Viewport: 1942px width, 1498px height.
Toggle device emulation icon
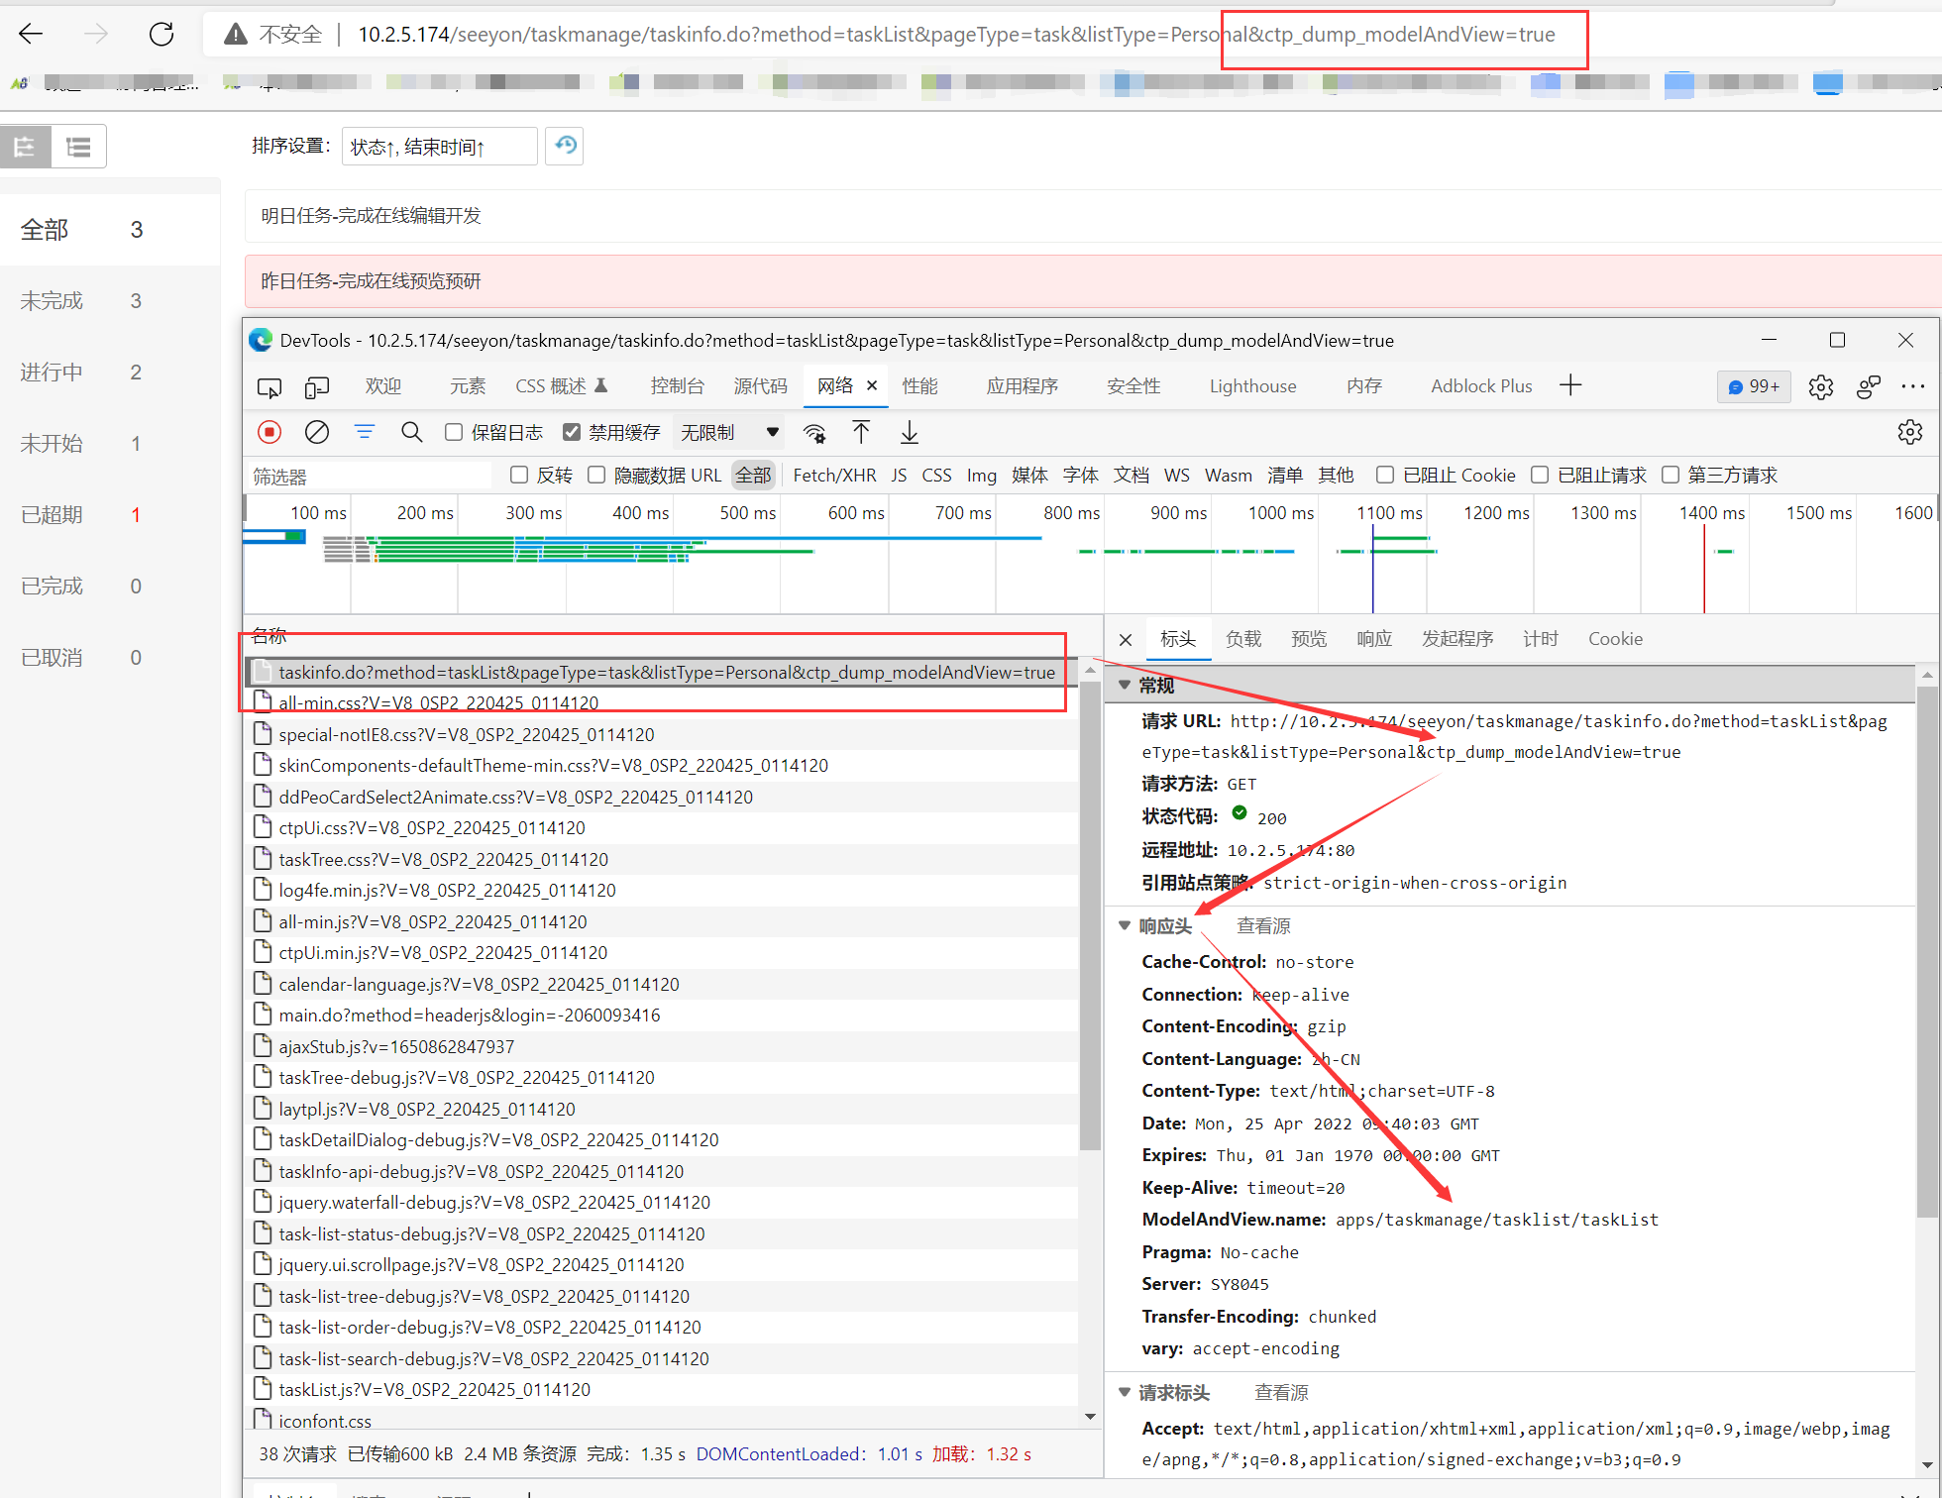click(x=317, y=386)
